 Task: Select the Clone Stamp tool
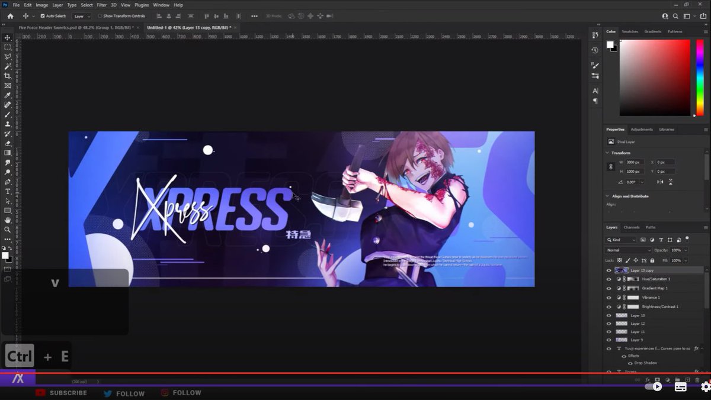(7, 124)
